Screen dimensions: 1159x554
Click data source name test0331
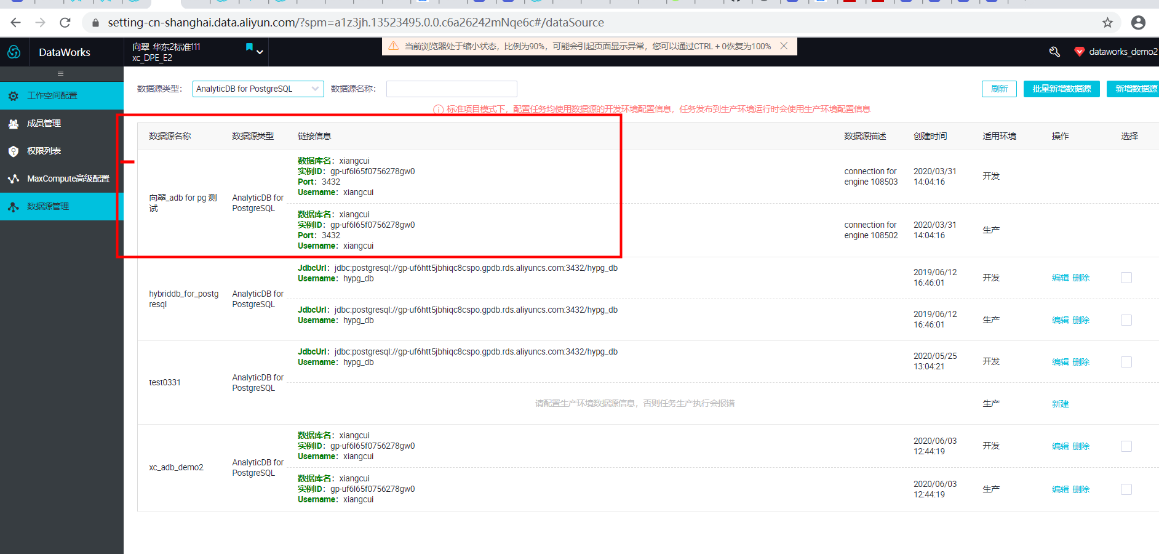(165, 382)
